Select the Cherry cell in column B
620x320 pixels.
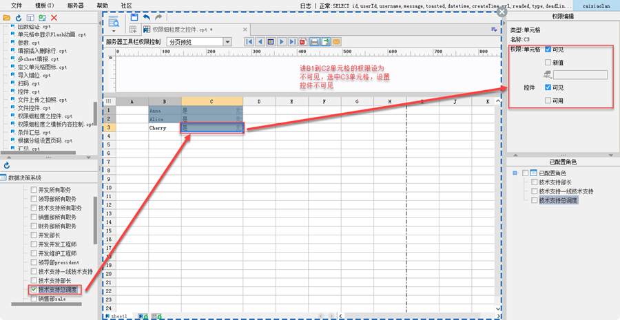pyautogui.click(x=165, y=127)
